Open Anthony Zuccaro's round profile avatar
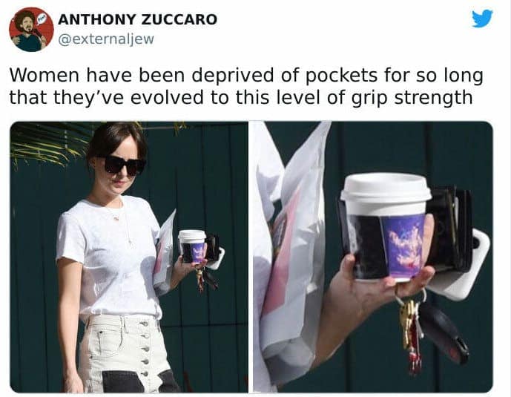The image size is (511, 397). coord(31,30)
